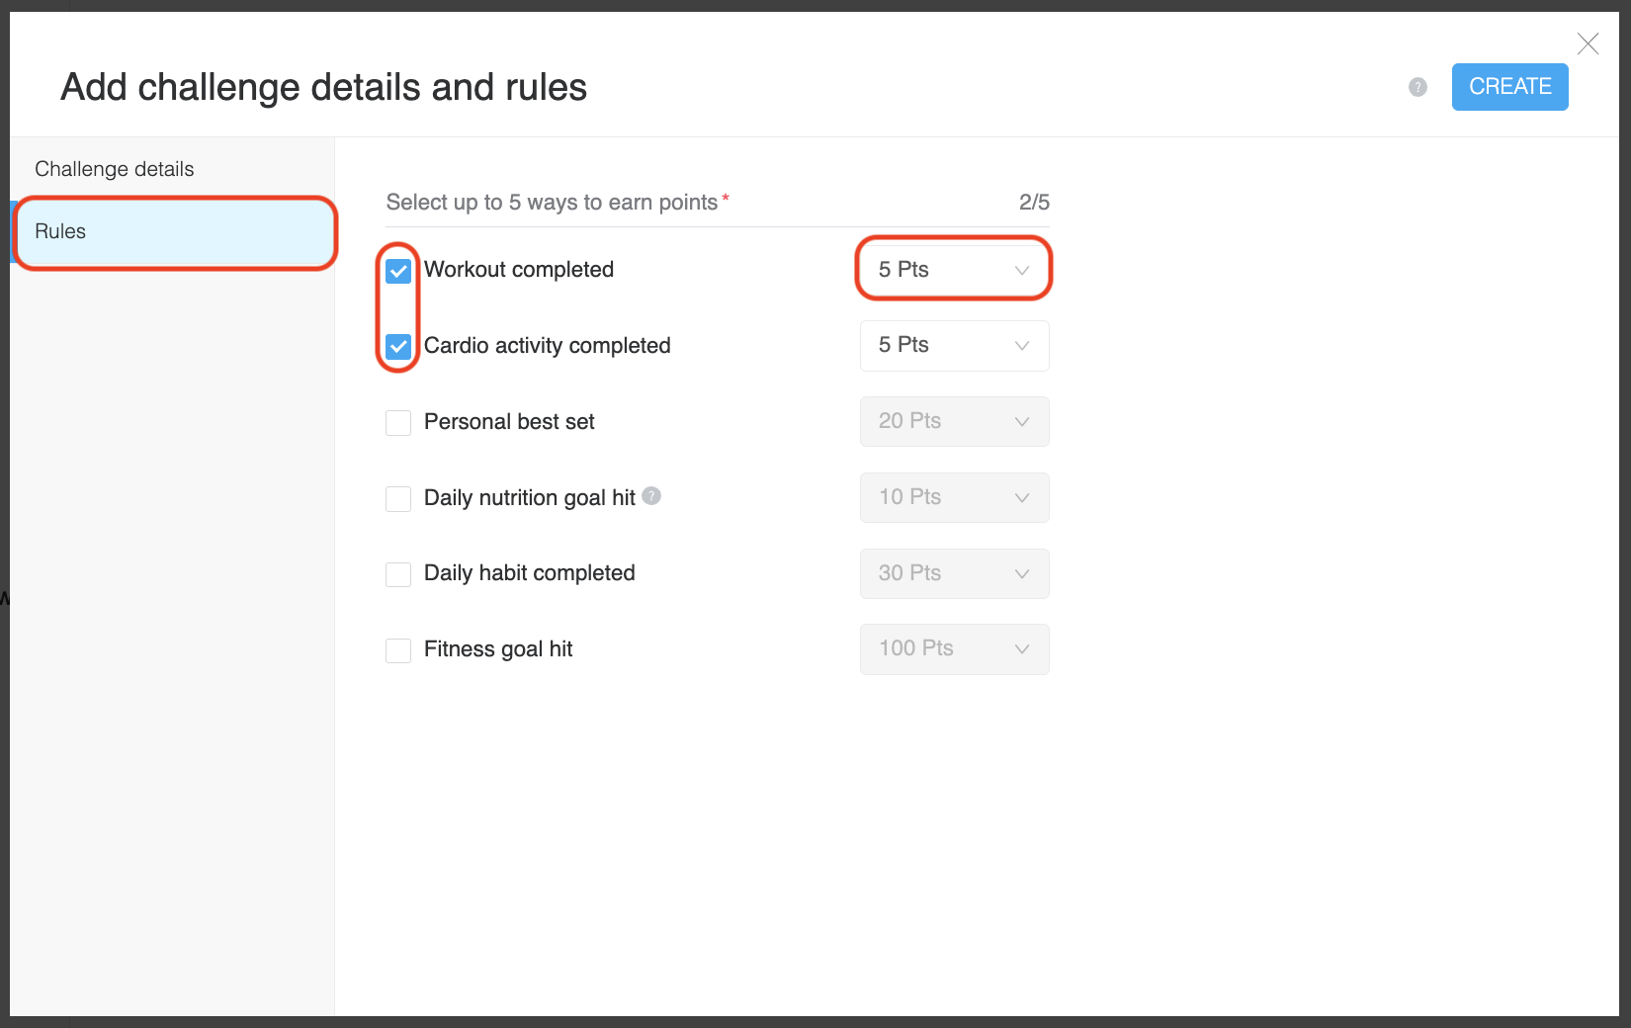This screenshot has width=1631, height=1028.
Task: Click the Fitness goal hit label
Action: [498, 649]
